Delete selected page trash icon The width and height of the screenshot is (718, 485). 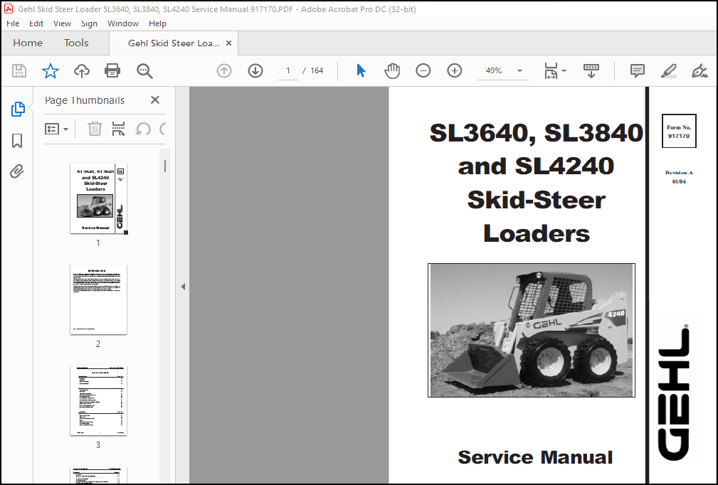tap(95, 129)
